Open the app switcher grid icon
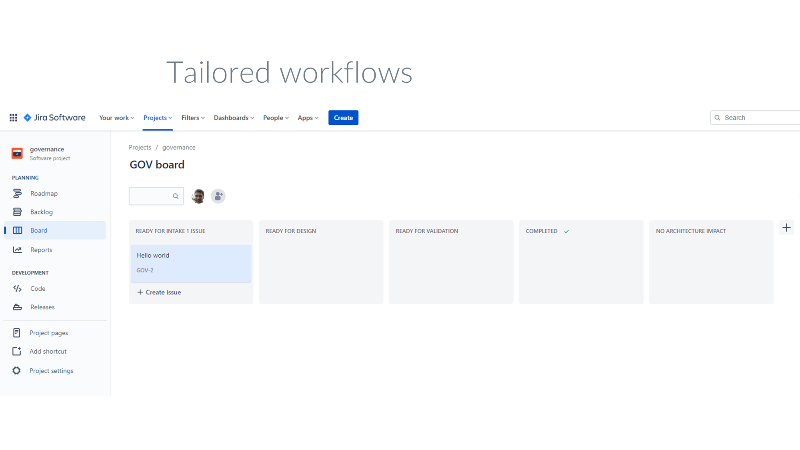 click(x=13, y=118)
